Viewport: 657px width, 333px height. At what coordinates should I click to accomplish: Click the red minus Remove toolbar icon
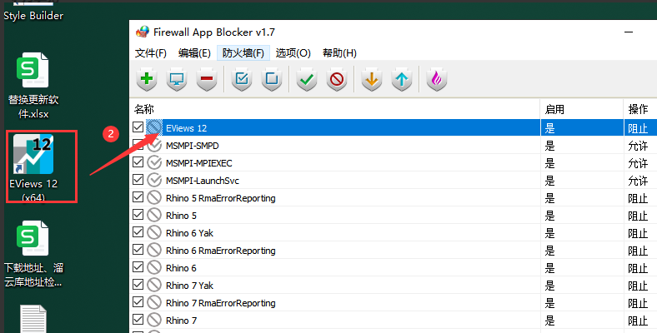[x=207, y=79]
